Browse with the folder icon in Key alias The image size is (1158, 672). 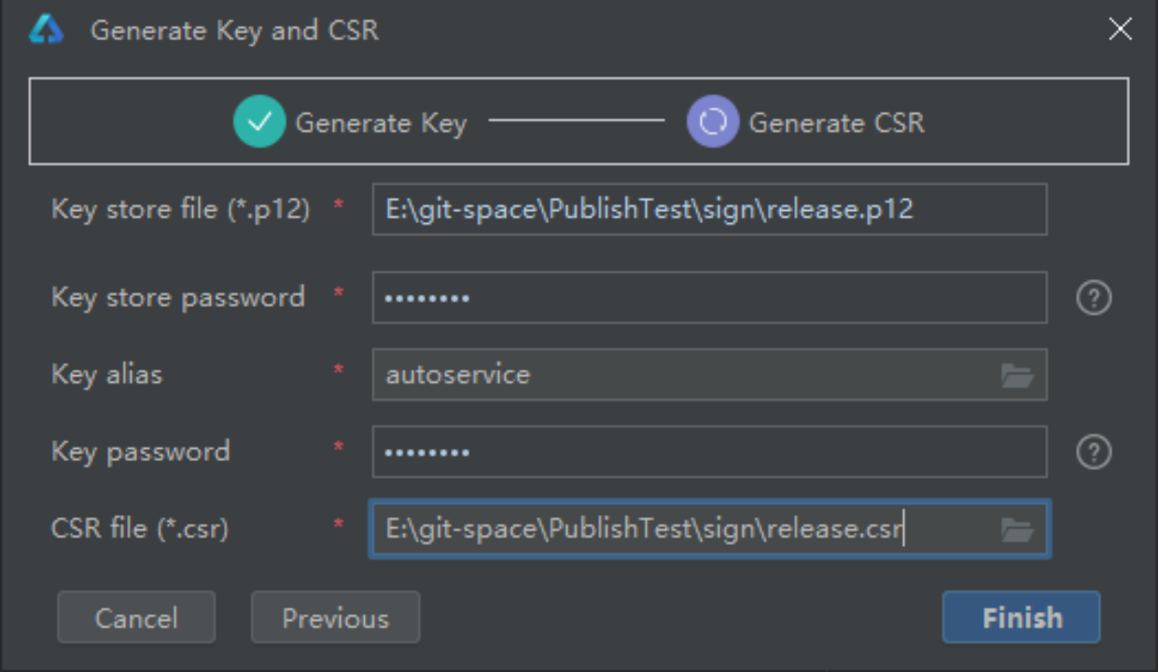1017,375
